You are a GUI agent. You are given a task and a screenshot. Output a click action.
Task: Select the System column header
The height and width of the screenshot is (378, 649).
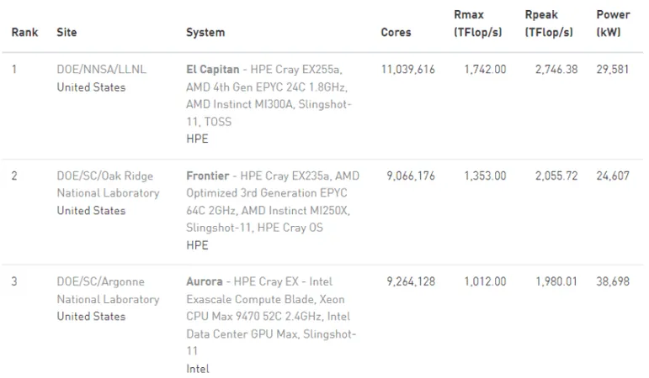tap(205, 32)
